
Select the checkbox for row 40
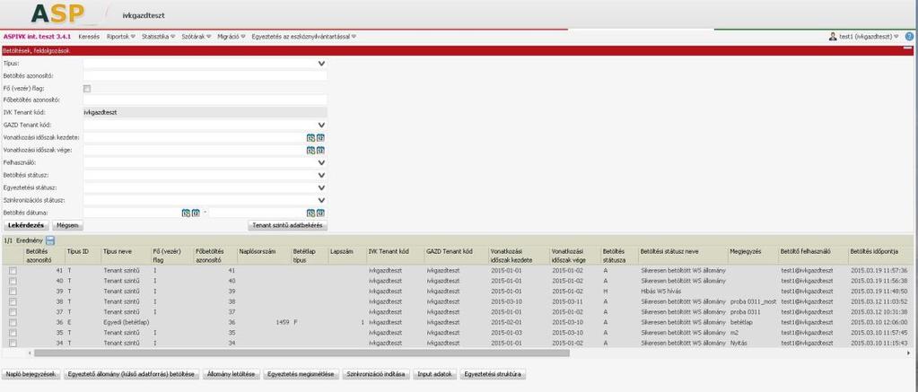[x=13, y=281]
